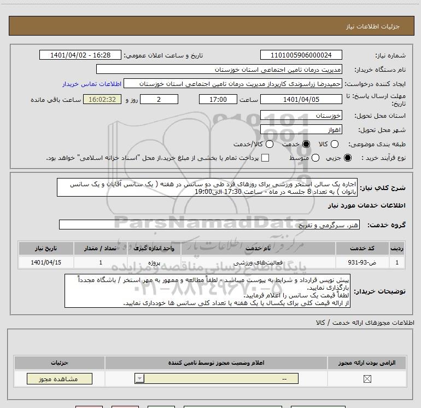Click page title جزئیات اطلاعات نیاز
The image size is (421, 408).
pyautogui.click(x=373, y=26)
